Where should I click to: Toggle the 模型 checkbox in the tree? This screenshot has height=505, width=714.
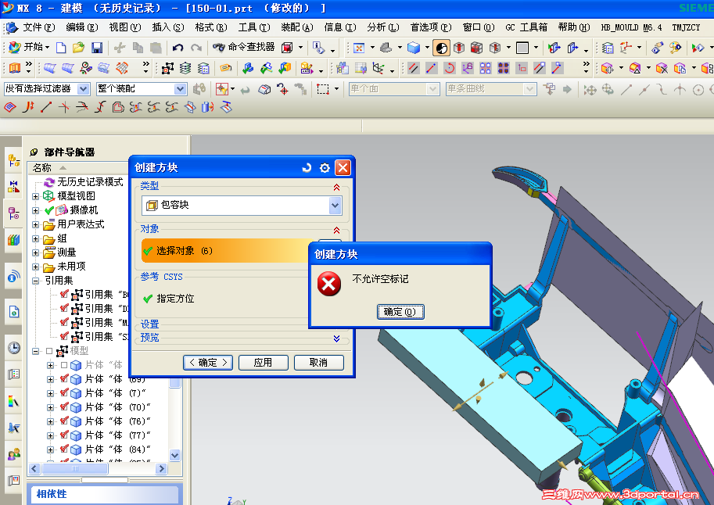click(x=49, y=351)
